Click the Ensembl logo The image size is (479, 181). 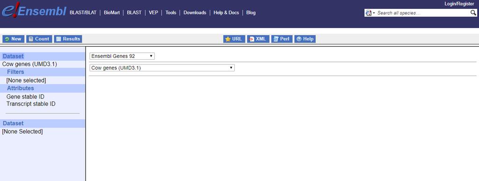pyautogui.click(x=34, y=11)
